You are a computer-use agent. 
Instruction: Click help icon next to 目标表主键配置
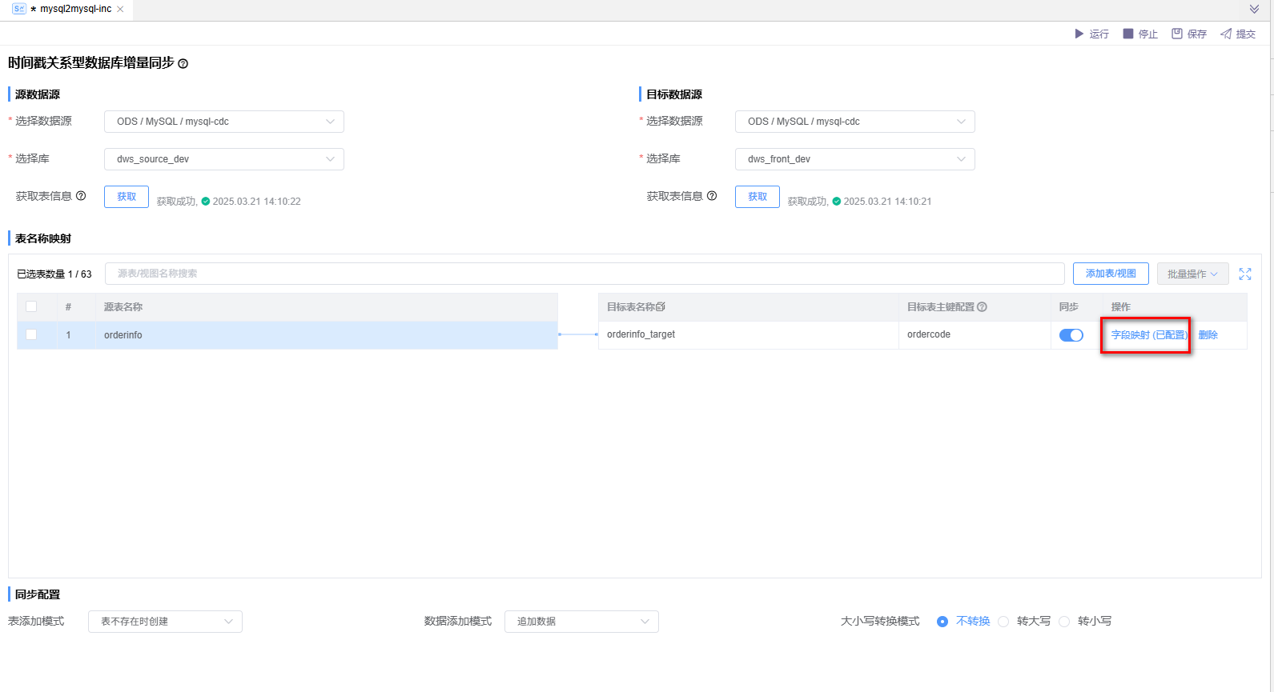pyautogui.click(x=982, y=307)
